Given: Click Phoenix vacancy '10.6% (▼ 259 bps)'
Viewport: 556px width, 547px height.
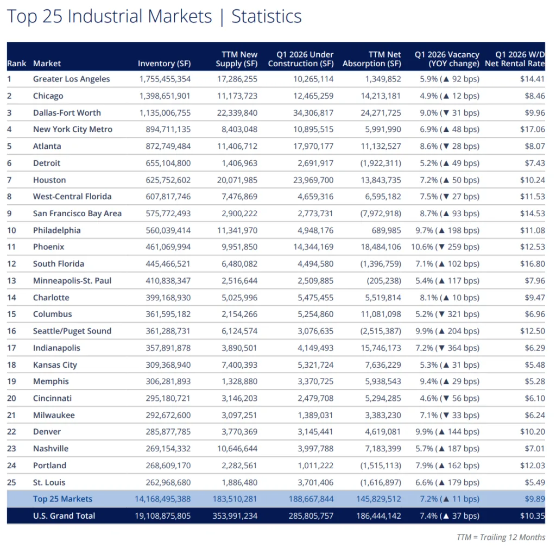Looking at the screenshot, I should coord(445,247).
